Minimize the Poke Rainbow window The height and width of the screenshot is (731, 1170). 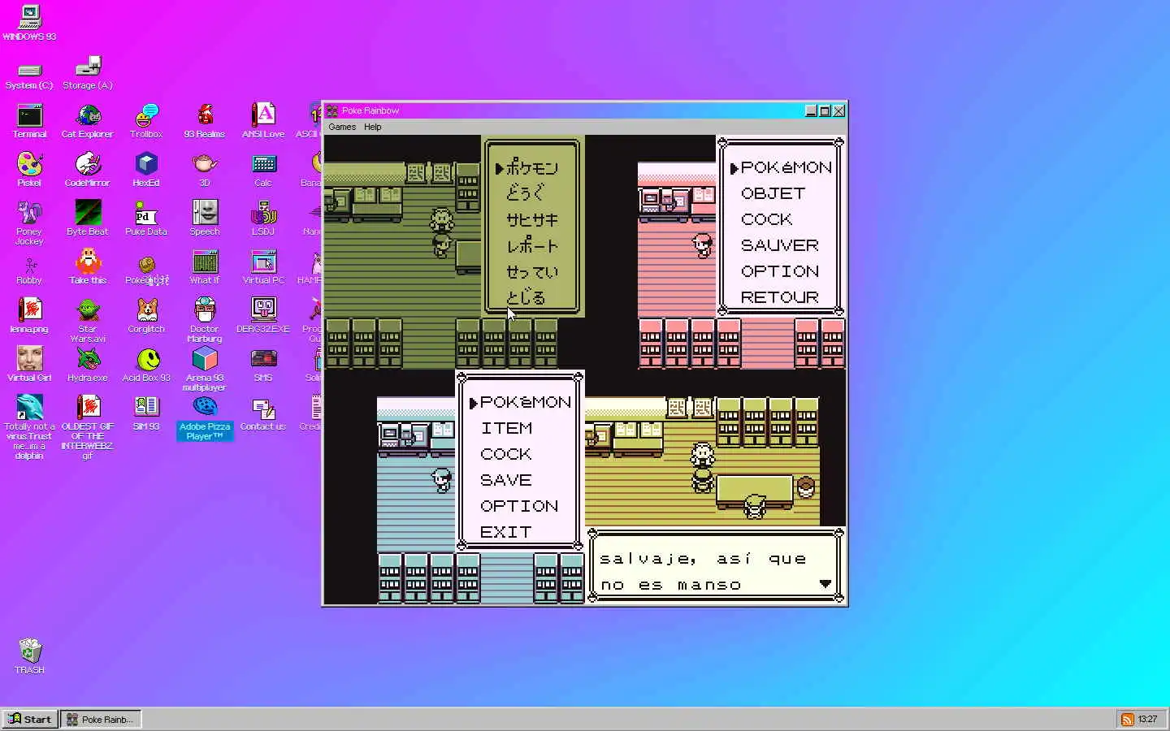(811, 110)
